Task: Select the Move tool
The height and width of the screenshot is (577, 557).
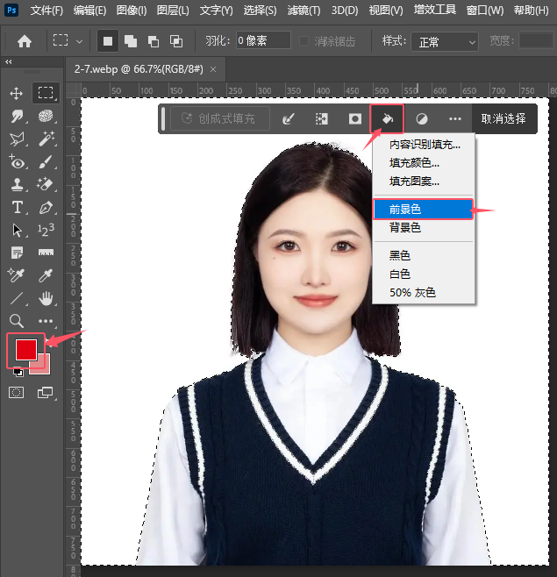Action: pyautogui.click(x=16, y=93)
